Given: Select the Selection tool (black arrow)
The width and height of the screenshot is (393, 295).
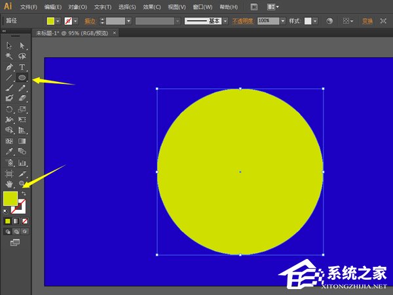Looking at the screenshot, I should 9,46.
